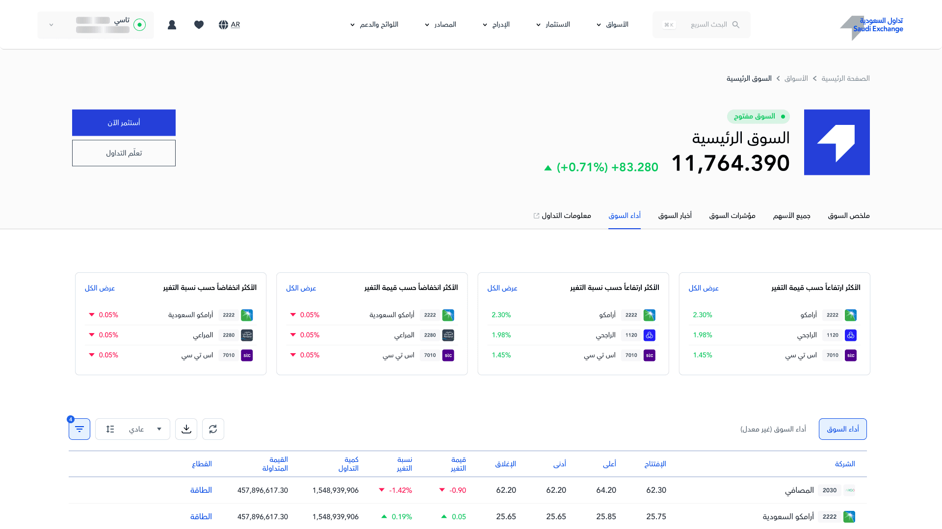Switch to the جميع الأسهم tab
942x529 pixels.
pos(791,216)
